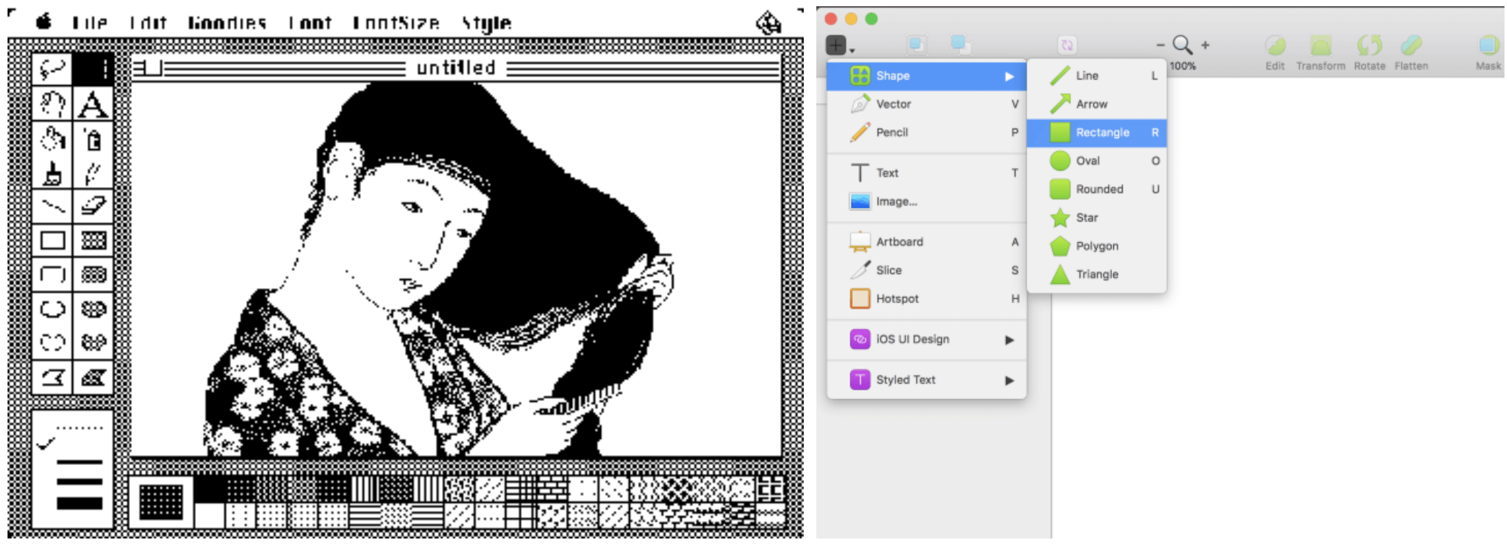Select Arrow in the Shape submenu
Image resolution: width=1507 pixels, height=546 pixels.
point(1097,104)
